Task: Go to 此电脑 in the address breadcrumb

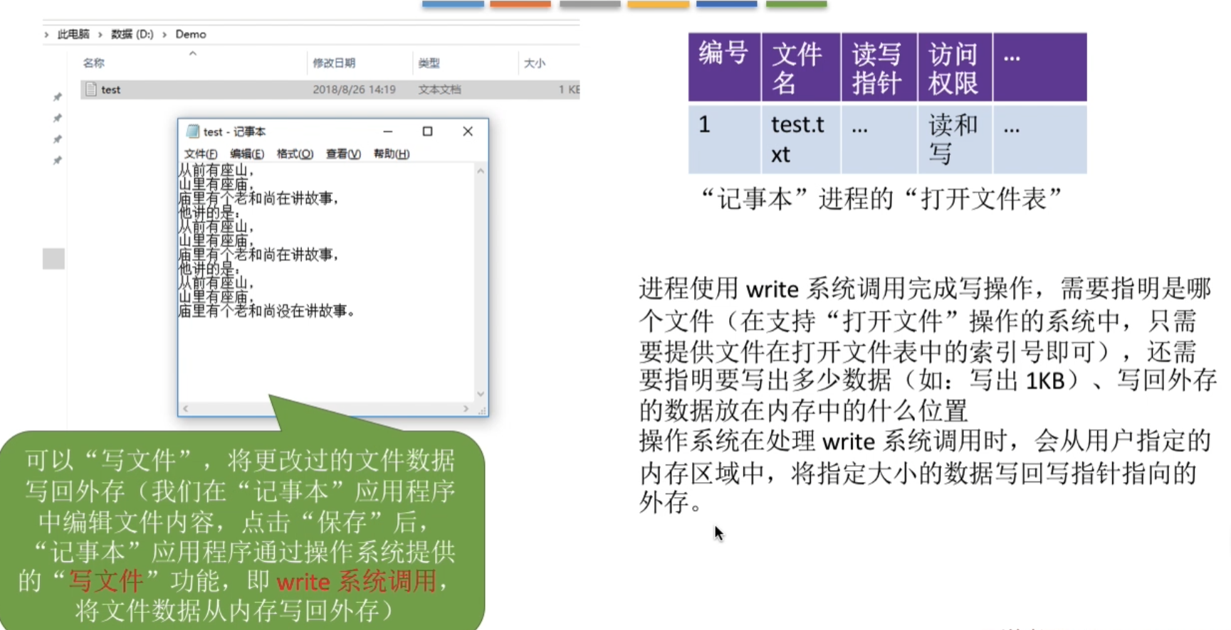Action: coord(73,34)
